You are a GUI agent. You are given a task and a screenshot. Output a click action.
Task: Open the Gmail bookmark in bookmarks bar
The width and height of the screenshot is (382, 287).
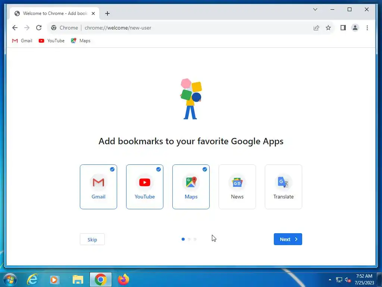[22, 41]
